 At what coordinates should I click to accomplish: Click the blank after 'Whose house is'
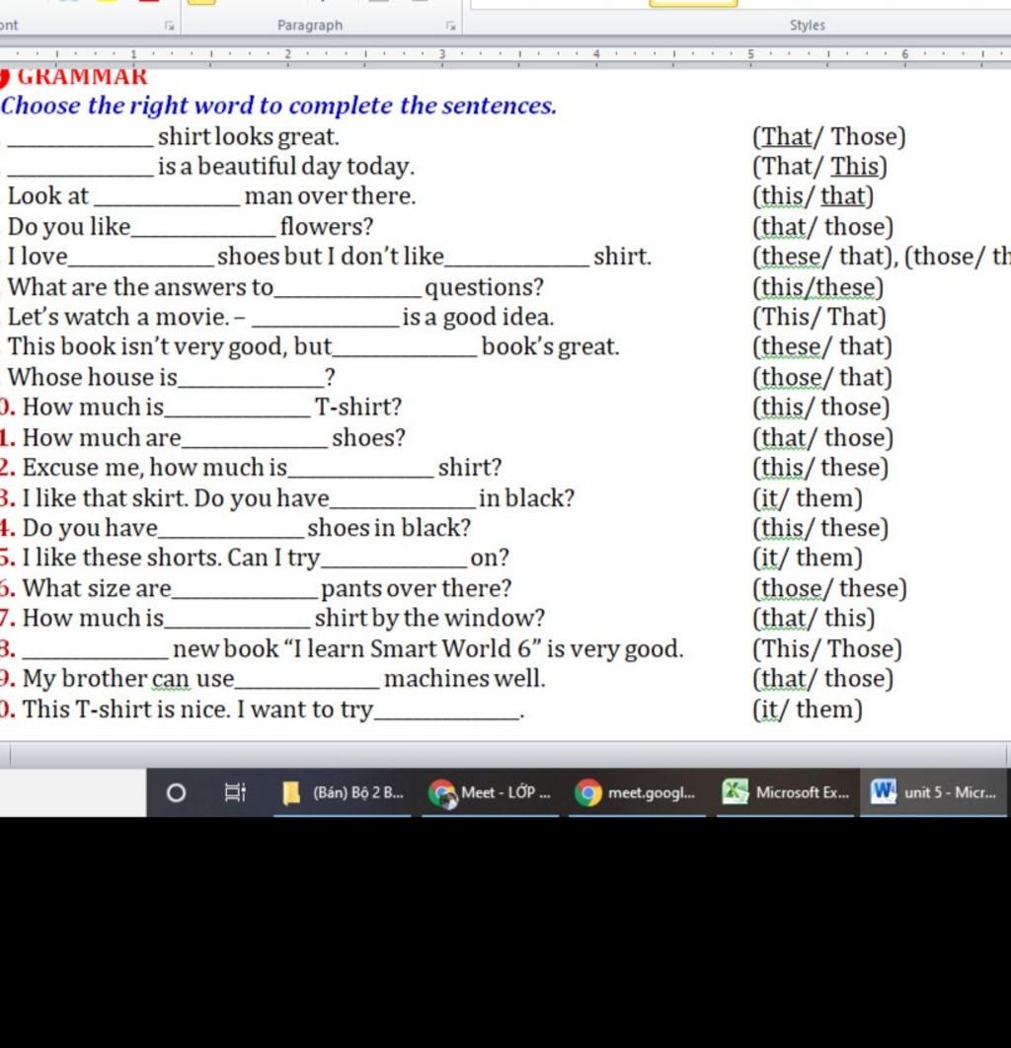pyautogui.click(x=252, y=378)
